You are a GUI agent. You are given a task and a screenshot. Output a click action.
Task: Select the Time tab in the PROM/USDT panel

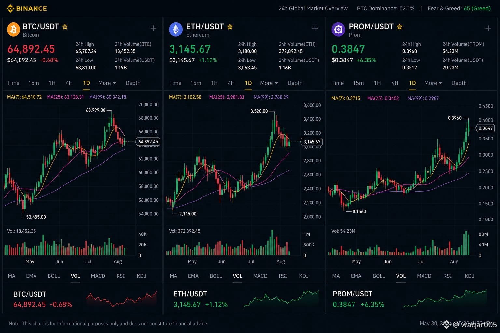tap(338, 83)
